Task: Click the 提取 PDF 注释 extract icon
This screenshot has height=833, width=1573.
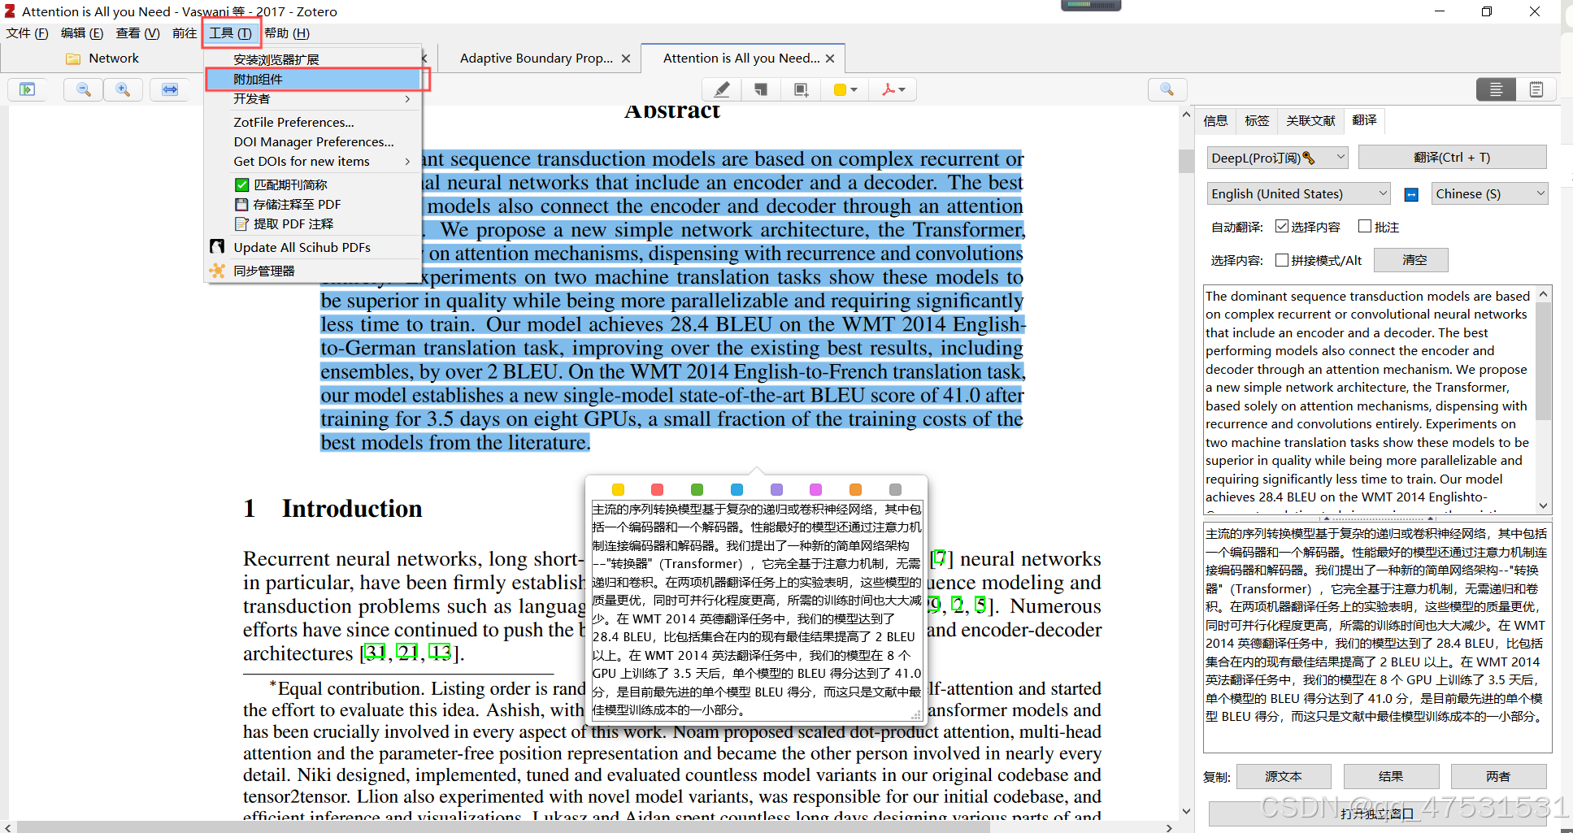Action: pyautogui.click(x=241, y=224)
